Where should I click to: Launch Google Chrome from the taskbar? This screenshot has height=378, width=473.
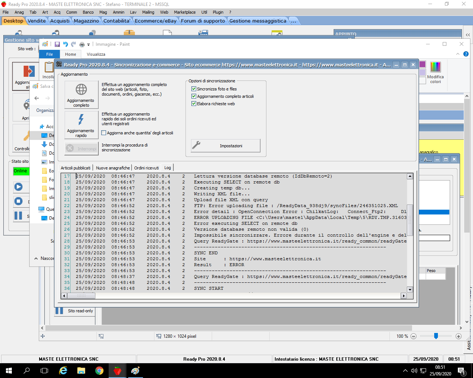(99, 371)
